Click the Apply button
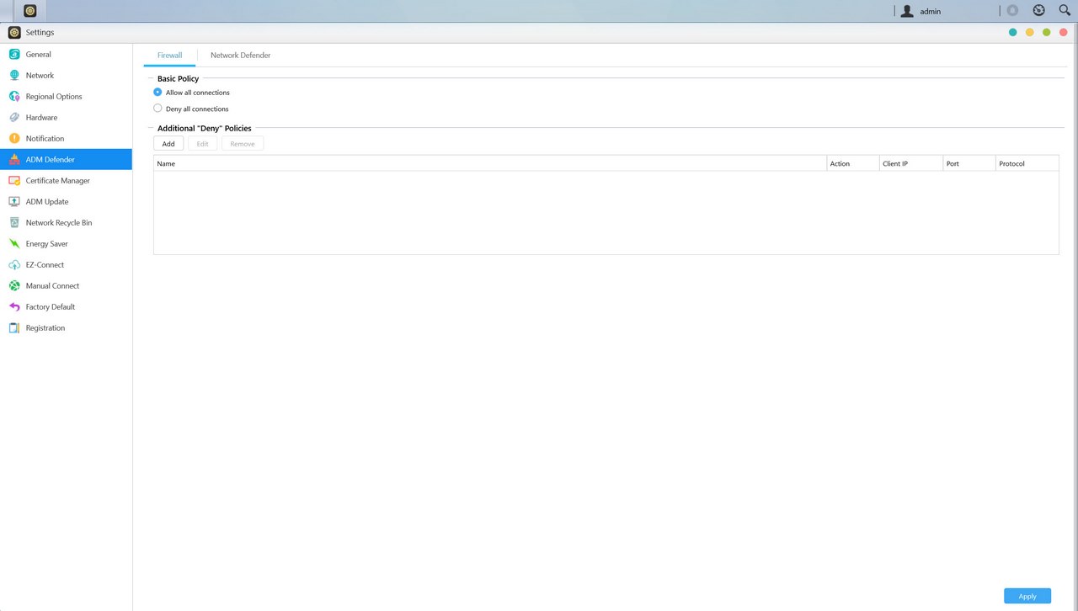1078x611 pixels. click(x=1027, y=596)
